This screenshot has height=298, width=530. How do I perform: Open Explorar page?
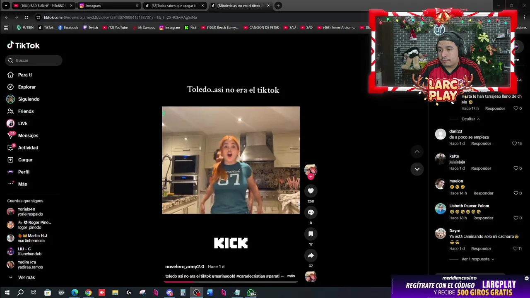click(x=22, y=87)
